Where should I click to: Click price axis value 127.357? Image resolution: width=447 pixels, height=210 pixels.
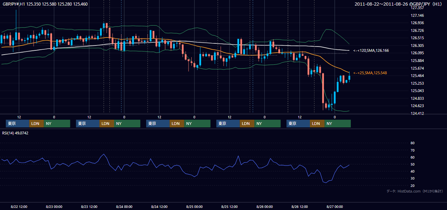pyautogui.click(x=417, y=8)
